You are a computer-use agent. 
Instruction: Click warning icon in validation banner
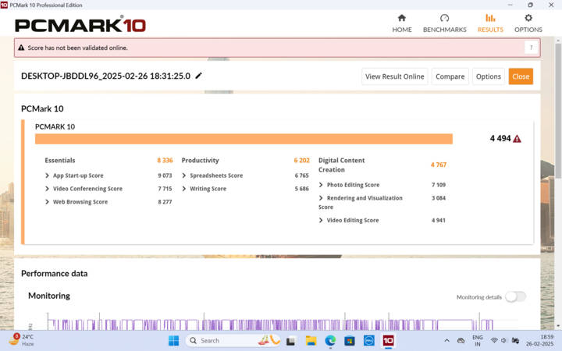point(21,48)
